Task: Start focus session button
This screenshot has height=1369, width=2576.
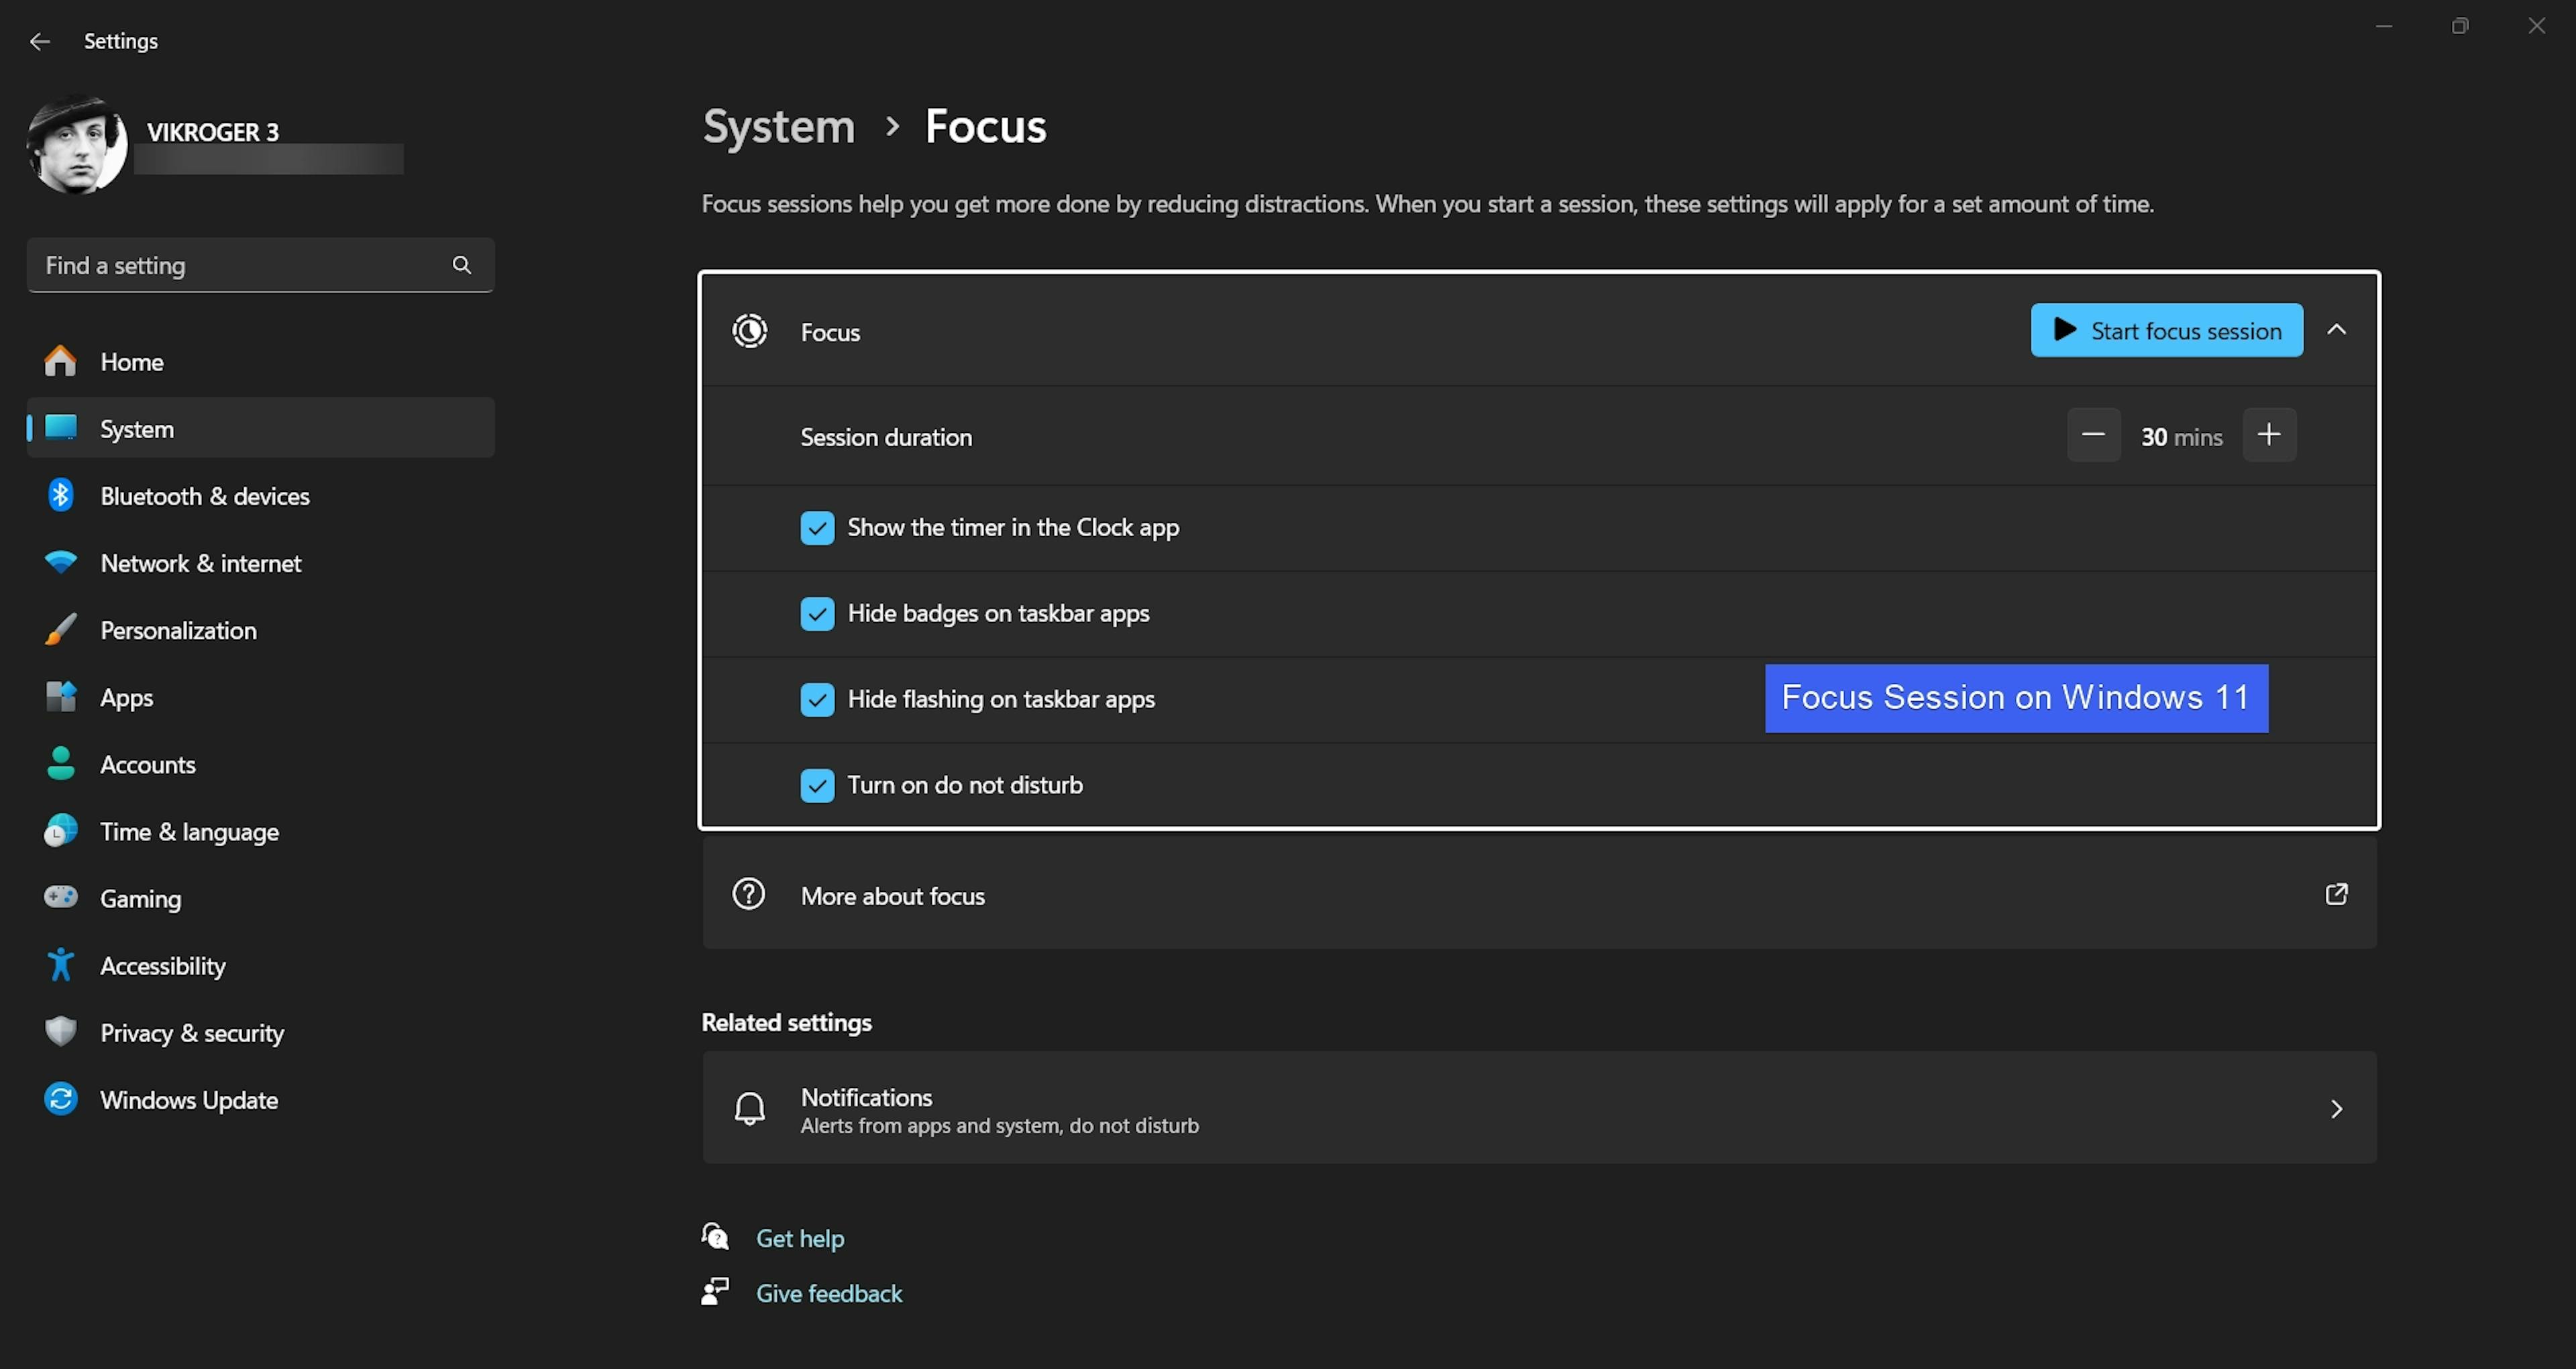Action: (x=2166, y=330)
